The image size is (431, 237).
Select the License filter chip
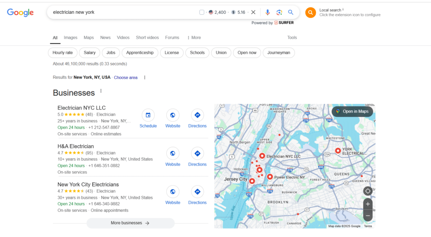172,52
